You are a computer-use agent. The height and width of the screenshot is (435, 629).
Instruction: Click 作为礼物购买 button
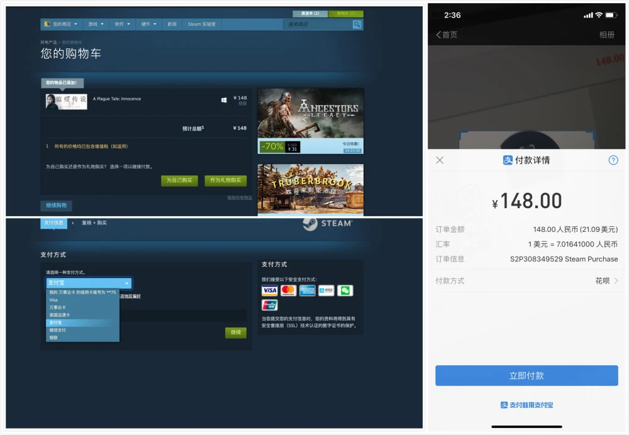pos(225,180)
